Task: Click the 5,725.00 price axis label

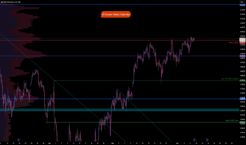Action: [243, 89]
